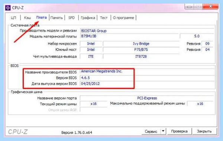Open the Память tab
The image size is (223, 141).
pyautogui.click(x=56, y=18)
